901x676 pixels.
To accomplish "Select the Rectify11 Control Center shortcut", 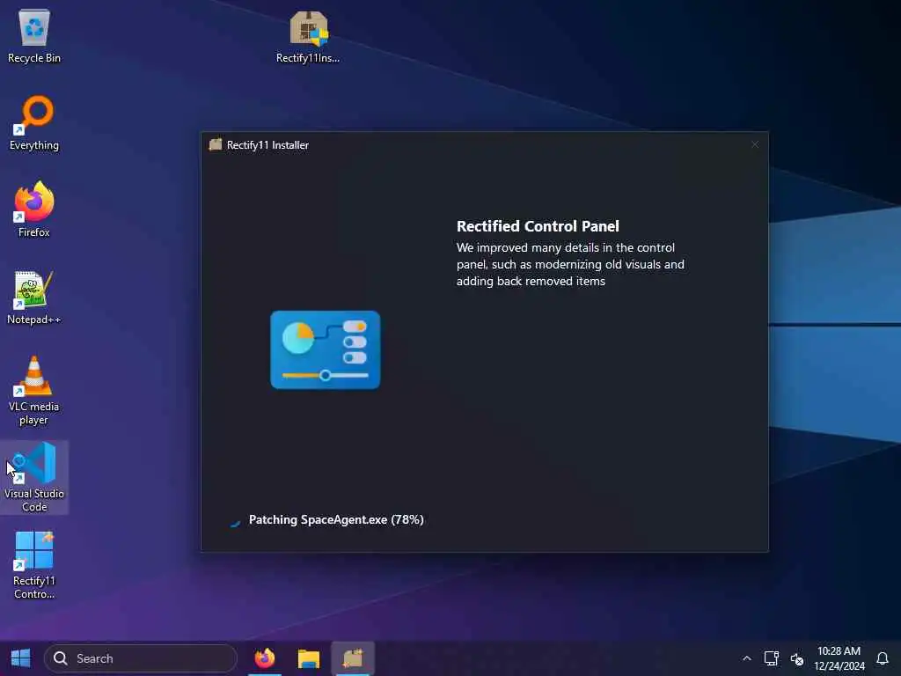I will pyautogui.click(x=34, y=564).
